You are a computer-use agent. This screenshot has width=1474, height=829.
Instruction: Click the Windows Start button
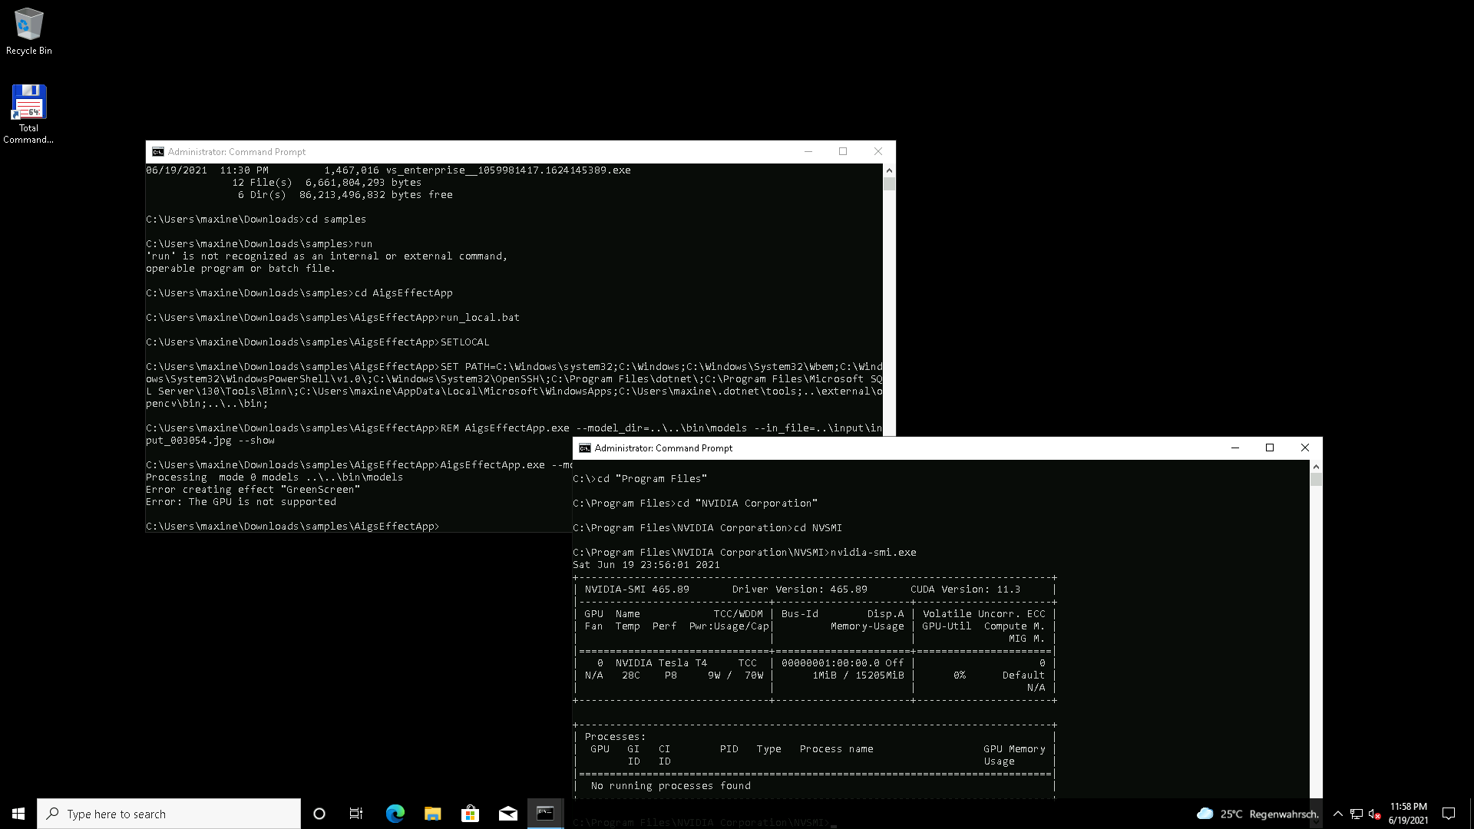18,814
